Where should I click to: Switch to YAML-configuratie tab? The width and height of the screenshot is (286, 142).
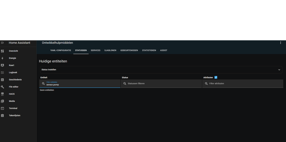(x=60, y=51)
